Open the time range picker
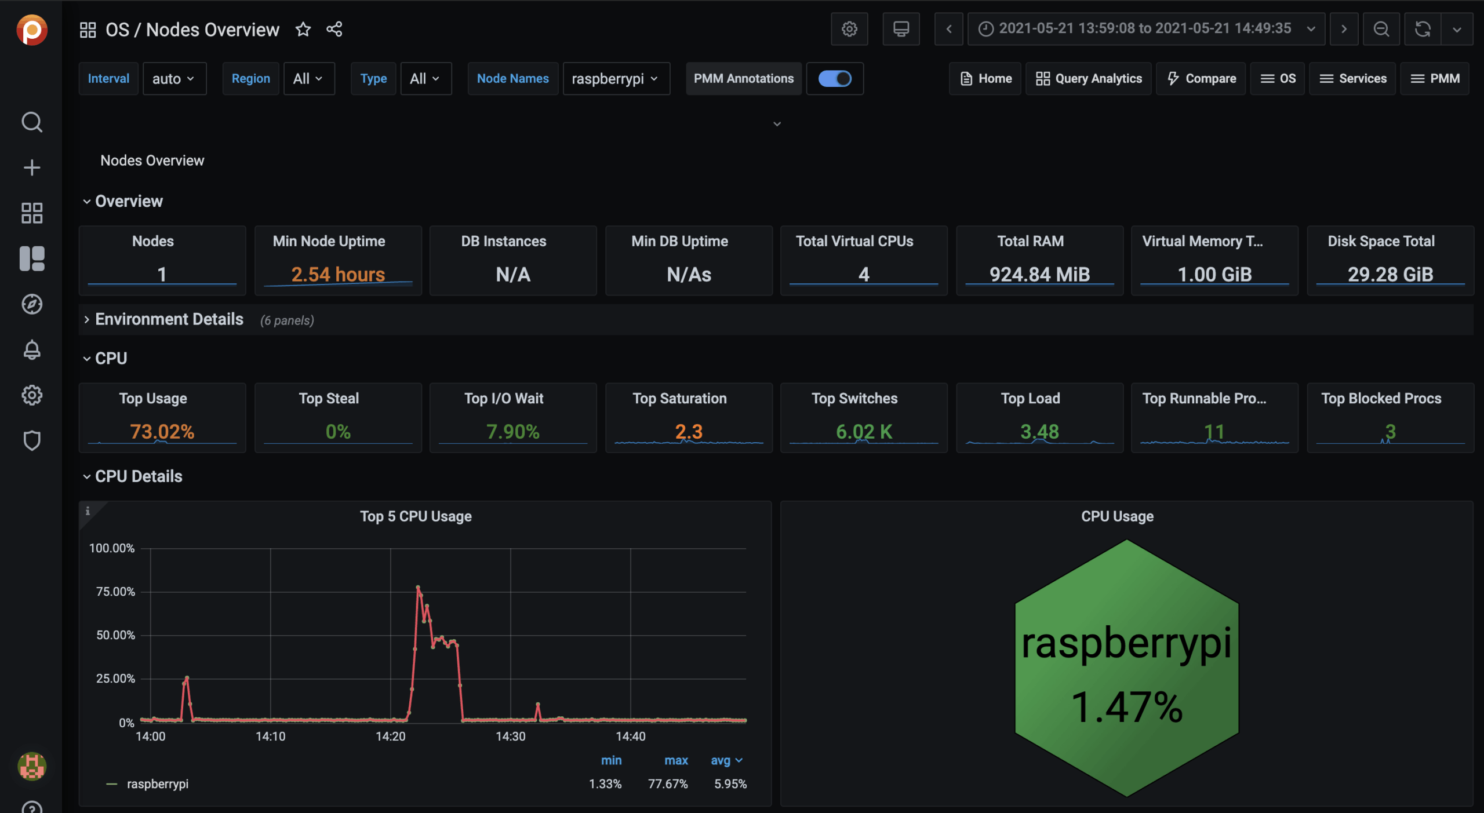 1145,29
